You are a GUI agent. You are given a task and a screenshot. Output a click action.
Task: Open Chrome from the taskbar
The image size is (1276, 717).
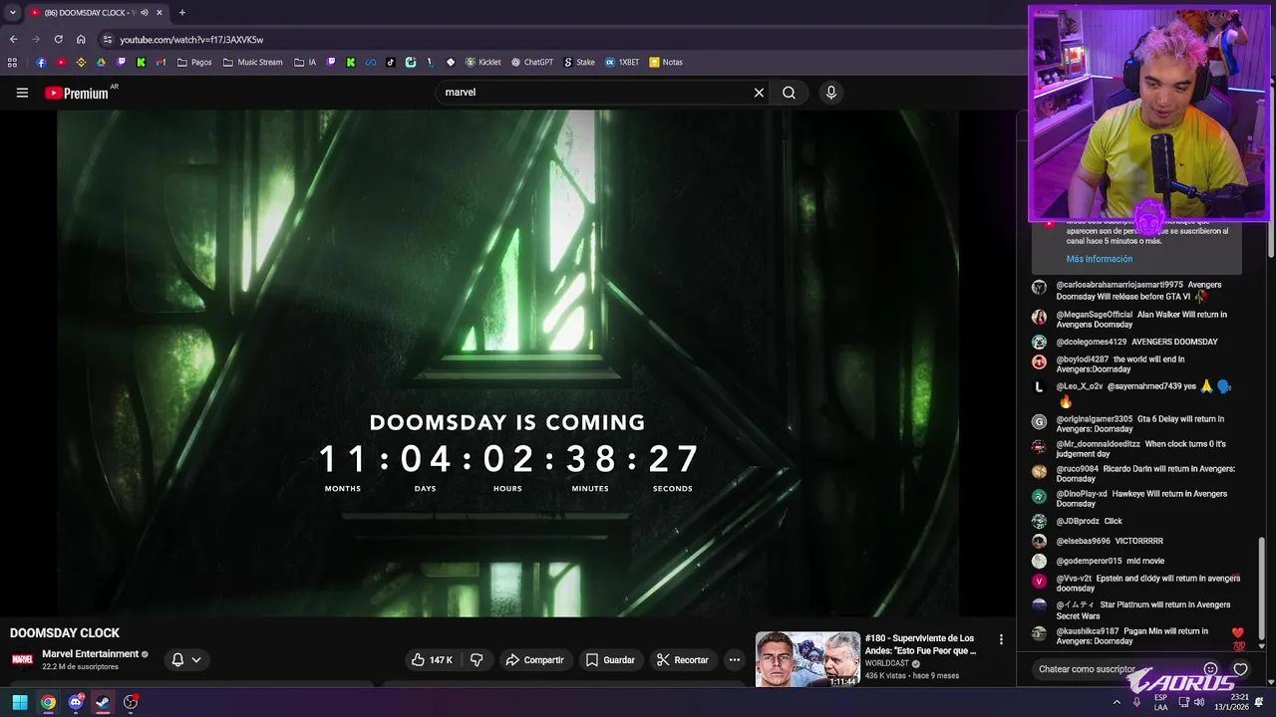[x=48, y=702]
